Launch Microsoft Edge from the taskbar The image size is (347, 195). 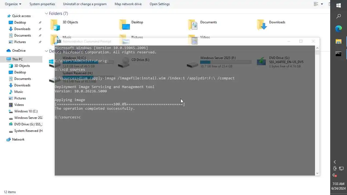[339, 29]
